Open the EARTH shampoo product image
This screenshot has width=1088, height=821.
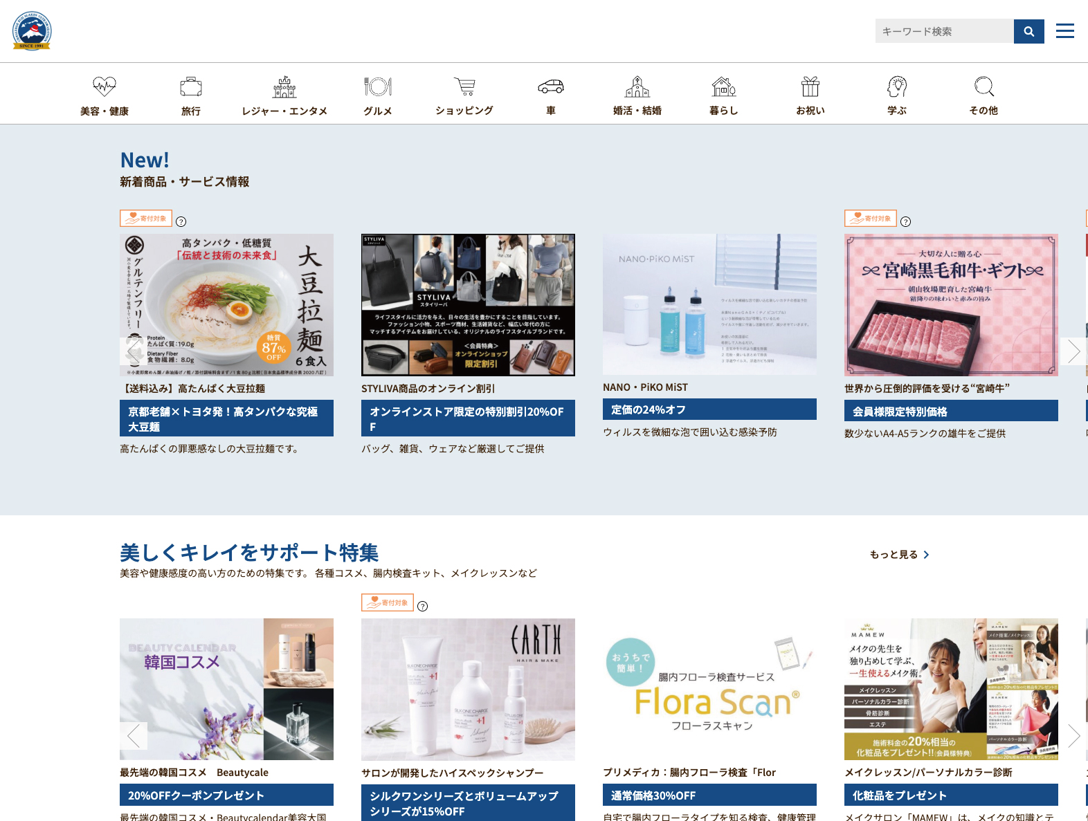coord(468,690)
